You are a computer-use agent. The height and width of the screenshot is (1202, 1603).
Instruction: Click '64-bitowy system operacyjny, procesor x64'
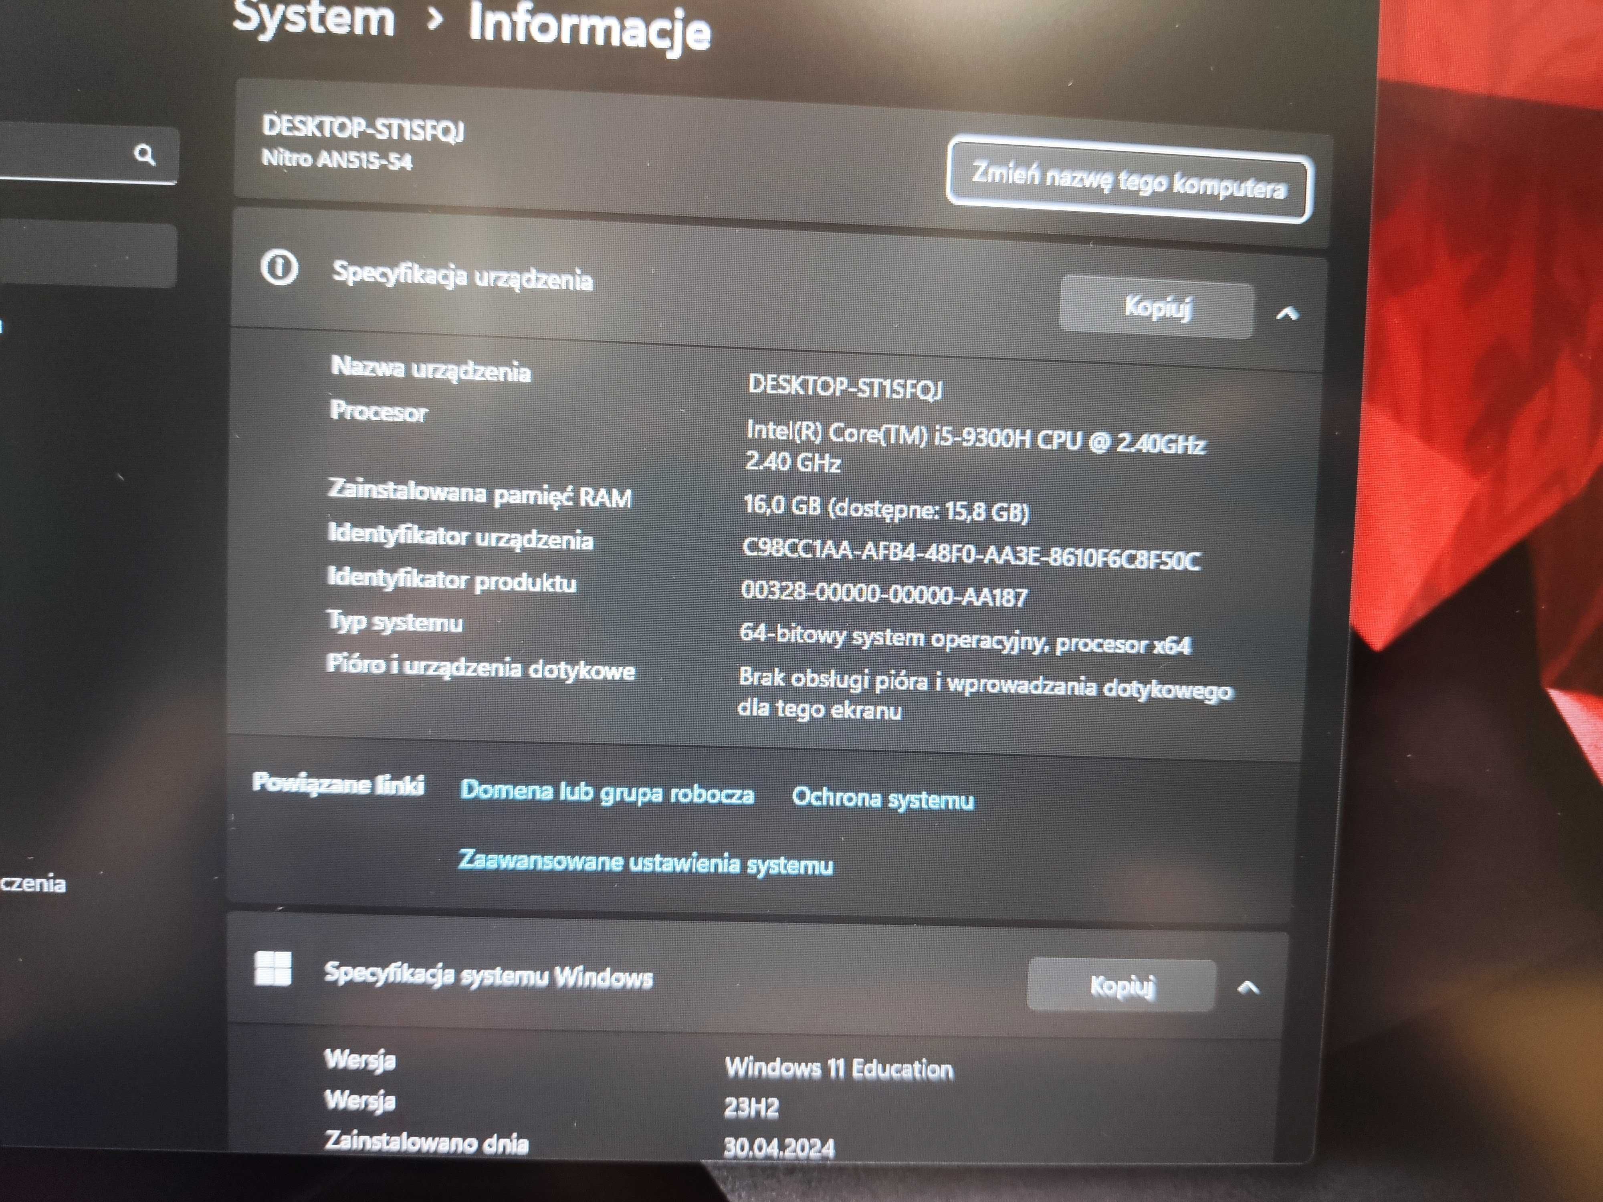click(965, 640)
